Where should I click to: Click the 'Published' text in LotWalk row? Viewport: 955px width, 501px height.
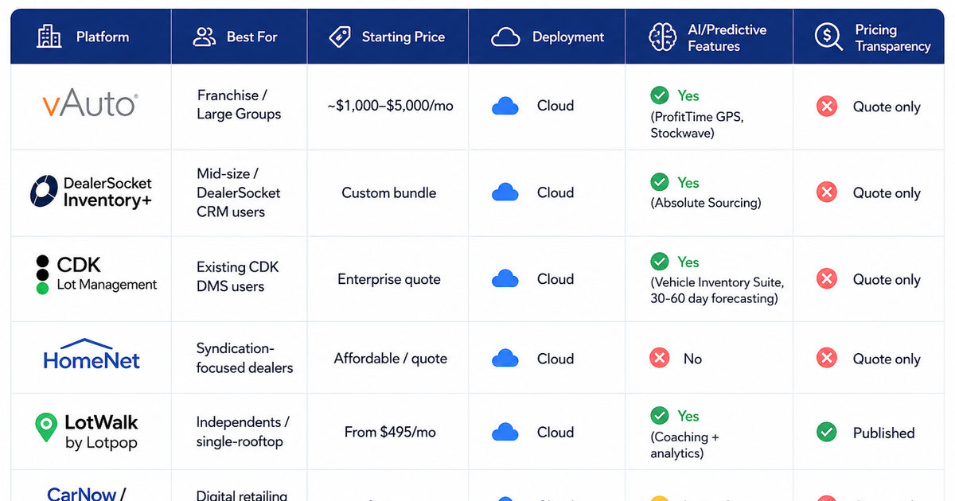[883, 433]
